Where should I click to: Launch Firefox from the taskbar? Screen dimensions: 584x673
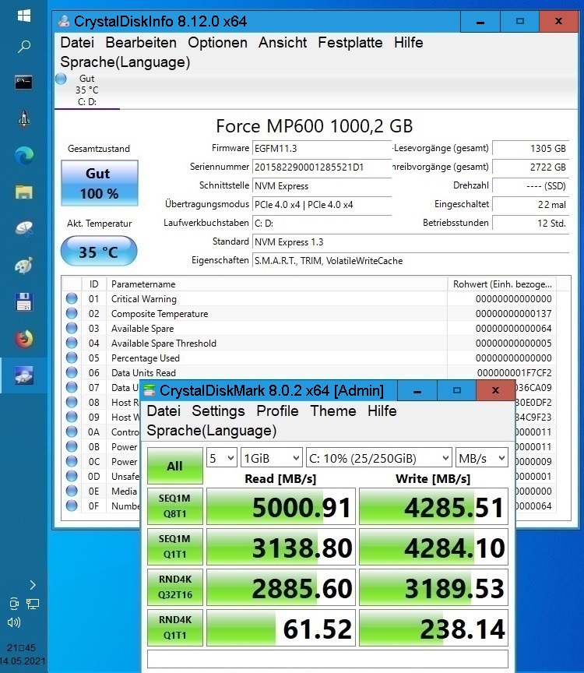point(23,339)
